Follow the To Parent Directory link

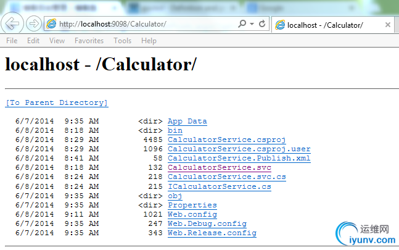57,102
